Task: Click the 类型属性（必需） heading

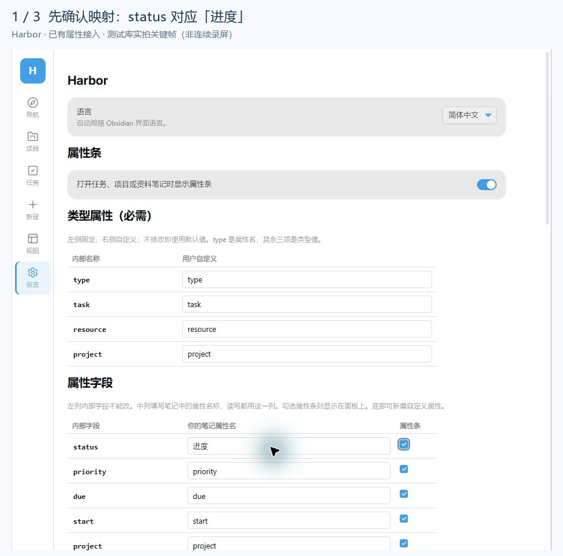Action: pyautogui.click(x=109, y=216)
